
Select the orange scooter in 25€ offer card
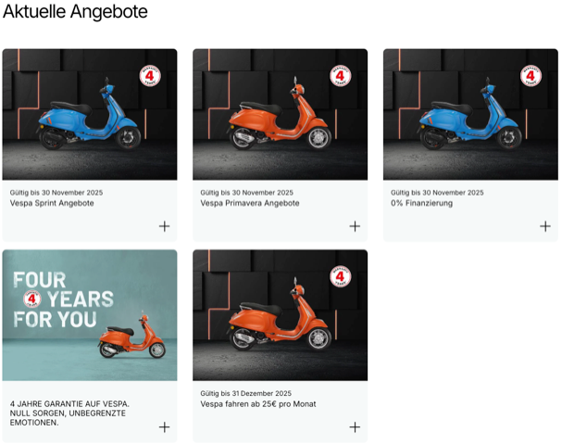coord(280,315)
